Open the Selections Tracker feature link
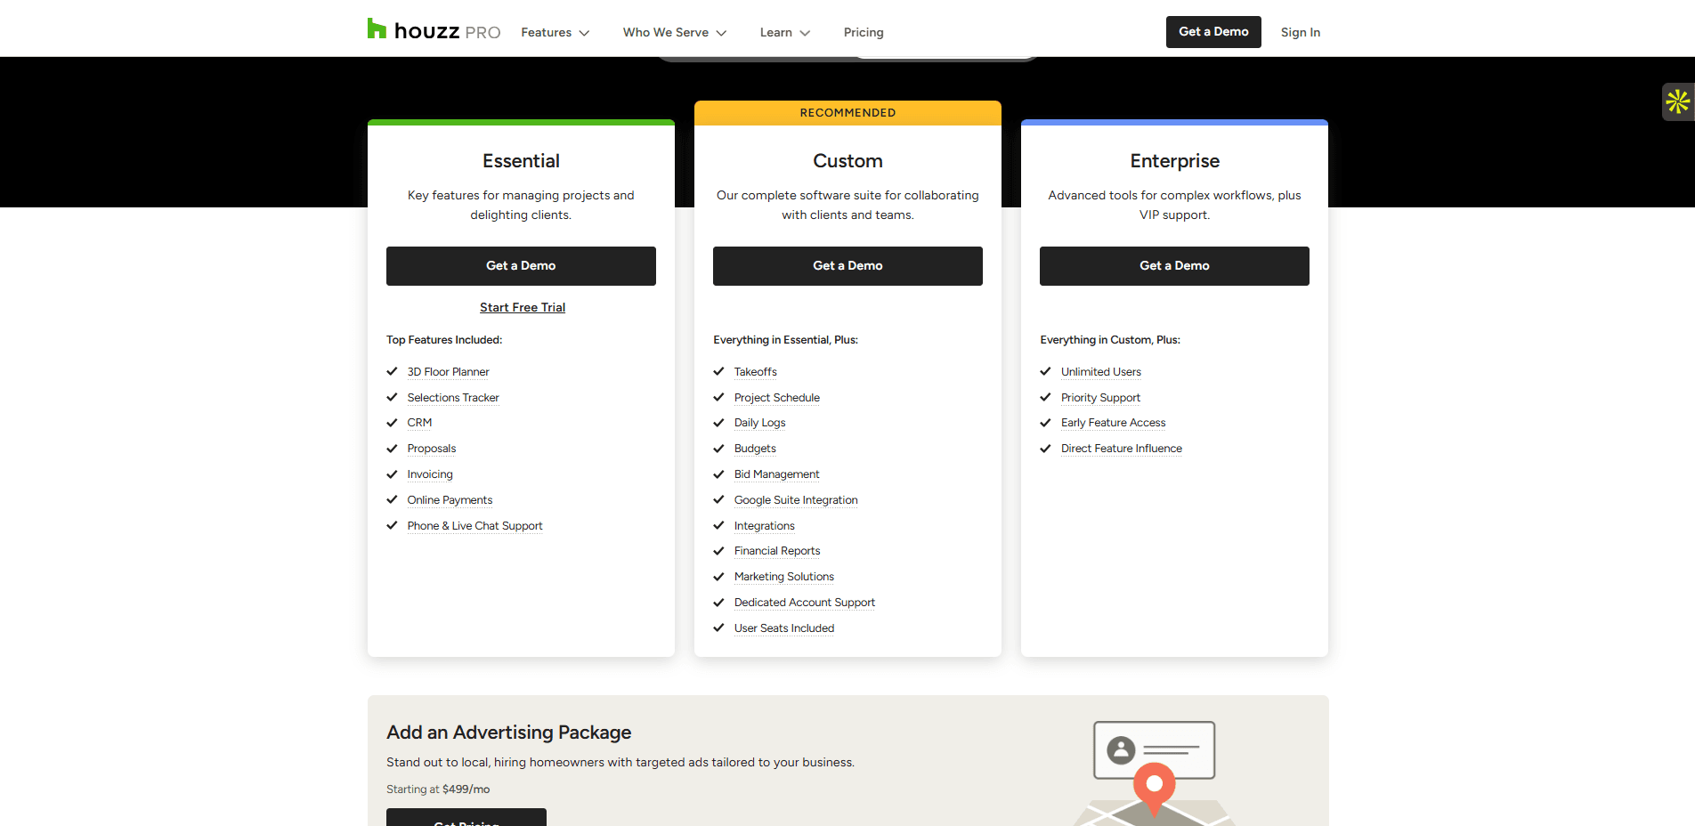The width and height of the screenshot is (1695, 826). pyautogui.click(x=453, y=398)
